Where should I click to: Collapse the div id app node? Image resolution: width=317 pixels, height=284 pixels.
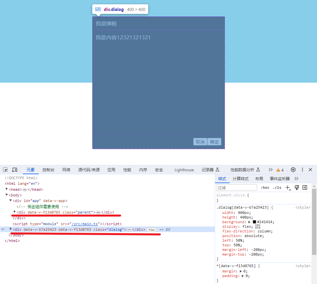coord(11,201)
